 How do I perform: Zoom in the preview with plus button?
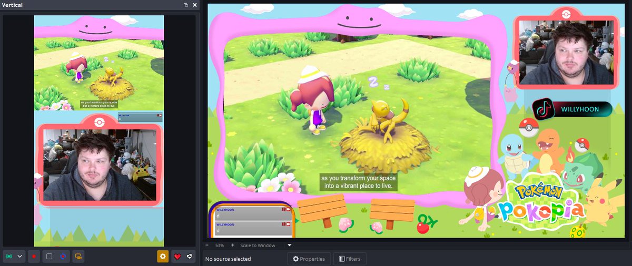pyautogui.click(x=233, y=245)
